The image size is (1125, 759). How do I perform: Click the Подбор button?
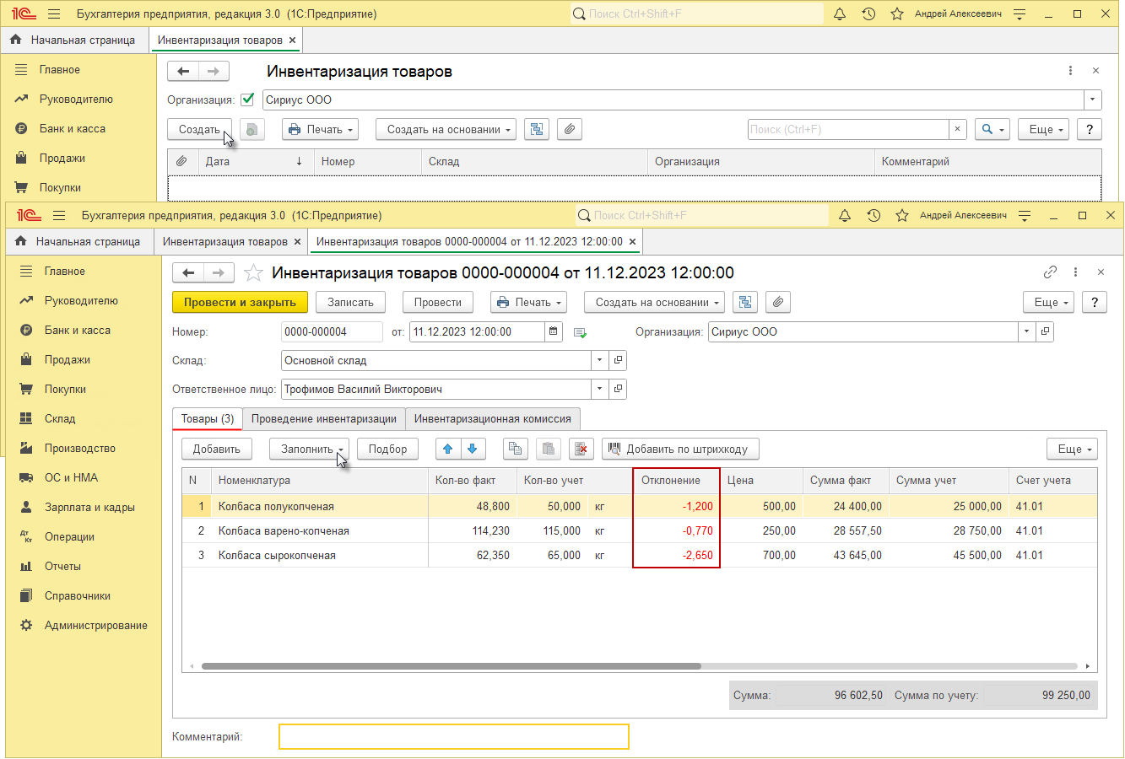(x=387, y=449)
